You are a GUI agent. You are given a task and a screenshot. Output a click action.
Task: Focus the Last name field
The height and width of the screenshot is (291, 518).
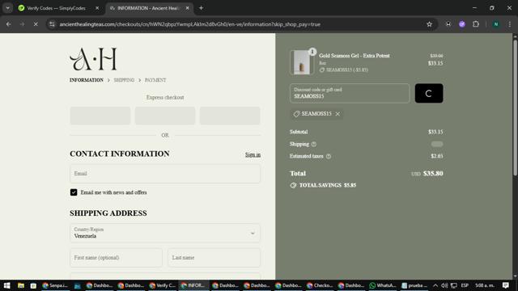(214, 258)
